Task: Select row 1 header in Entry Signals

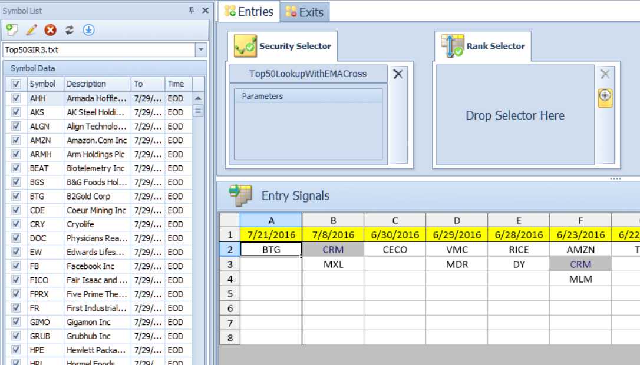Action: coord(230,235)
